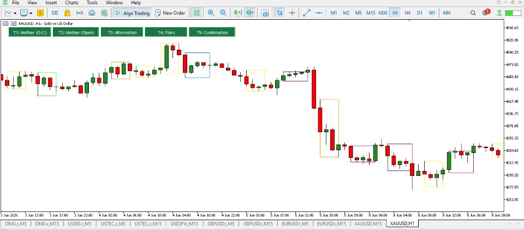Click the T3: Alternation button
This screenshot has width=524, height=230.
click(x=122, y=32)
